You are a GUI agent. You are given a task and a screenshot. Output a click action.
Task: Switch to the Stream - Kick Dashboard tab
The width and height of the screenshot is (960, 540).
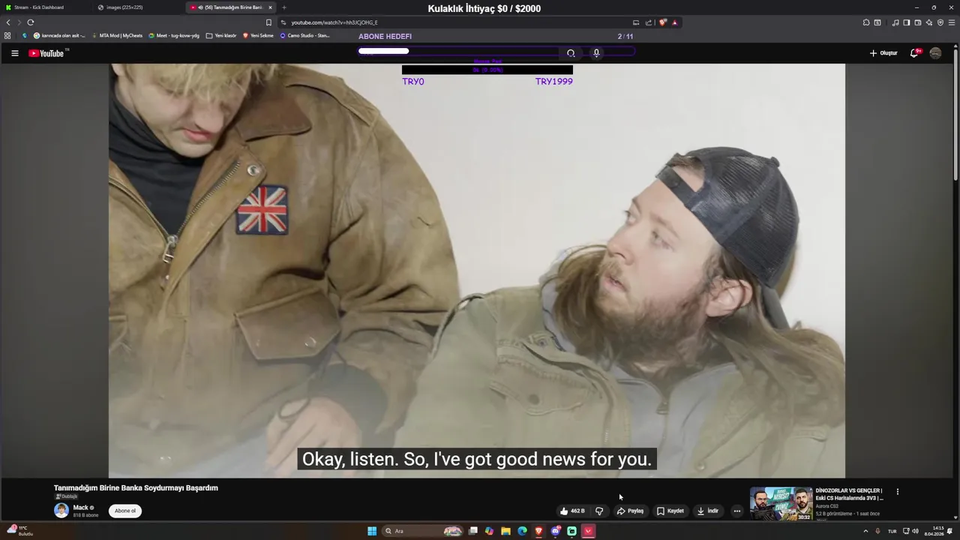point(39,7)
